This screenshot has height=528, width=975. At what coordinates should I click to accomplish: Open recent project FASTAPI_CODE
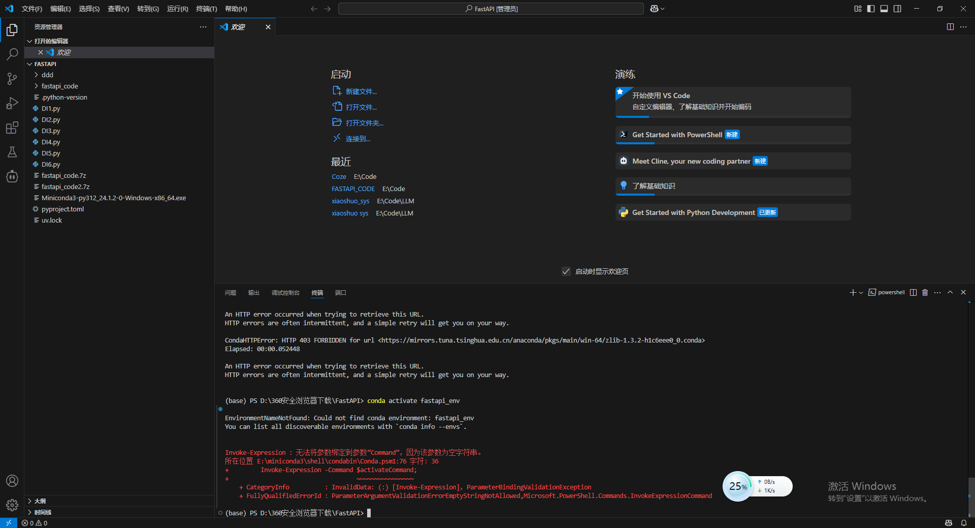(353, 189)
